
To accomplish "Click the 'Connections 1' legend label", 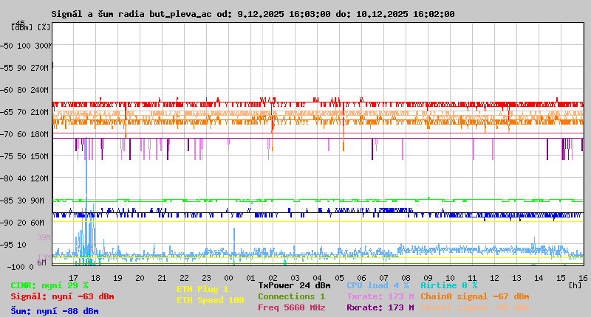I will [291, 296].
